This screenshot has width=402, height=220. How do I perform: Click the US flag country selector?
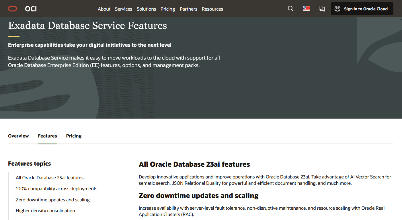tap(306, 9)
